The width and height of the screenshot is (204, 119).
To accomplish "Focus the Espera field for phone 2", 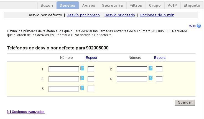I will [159, 69].
